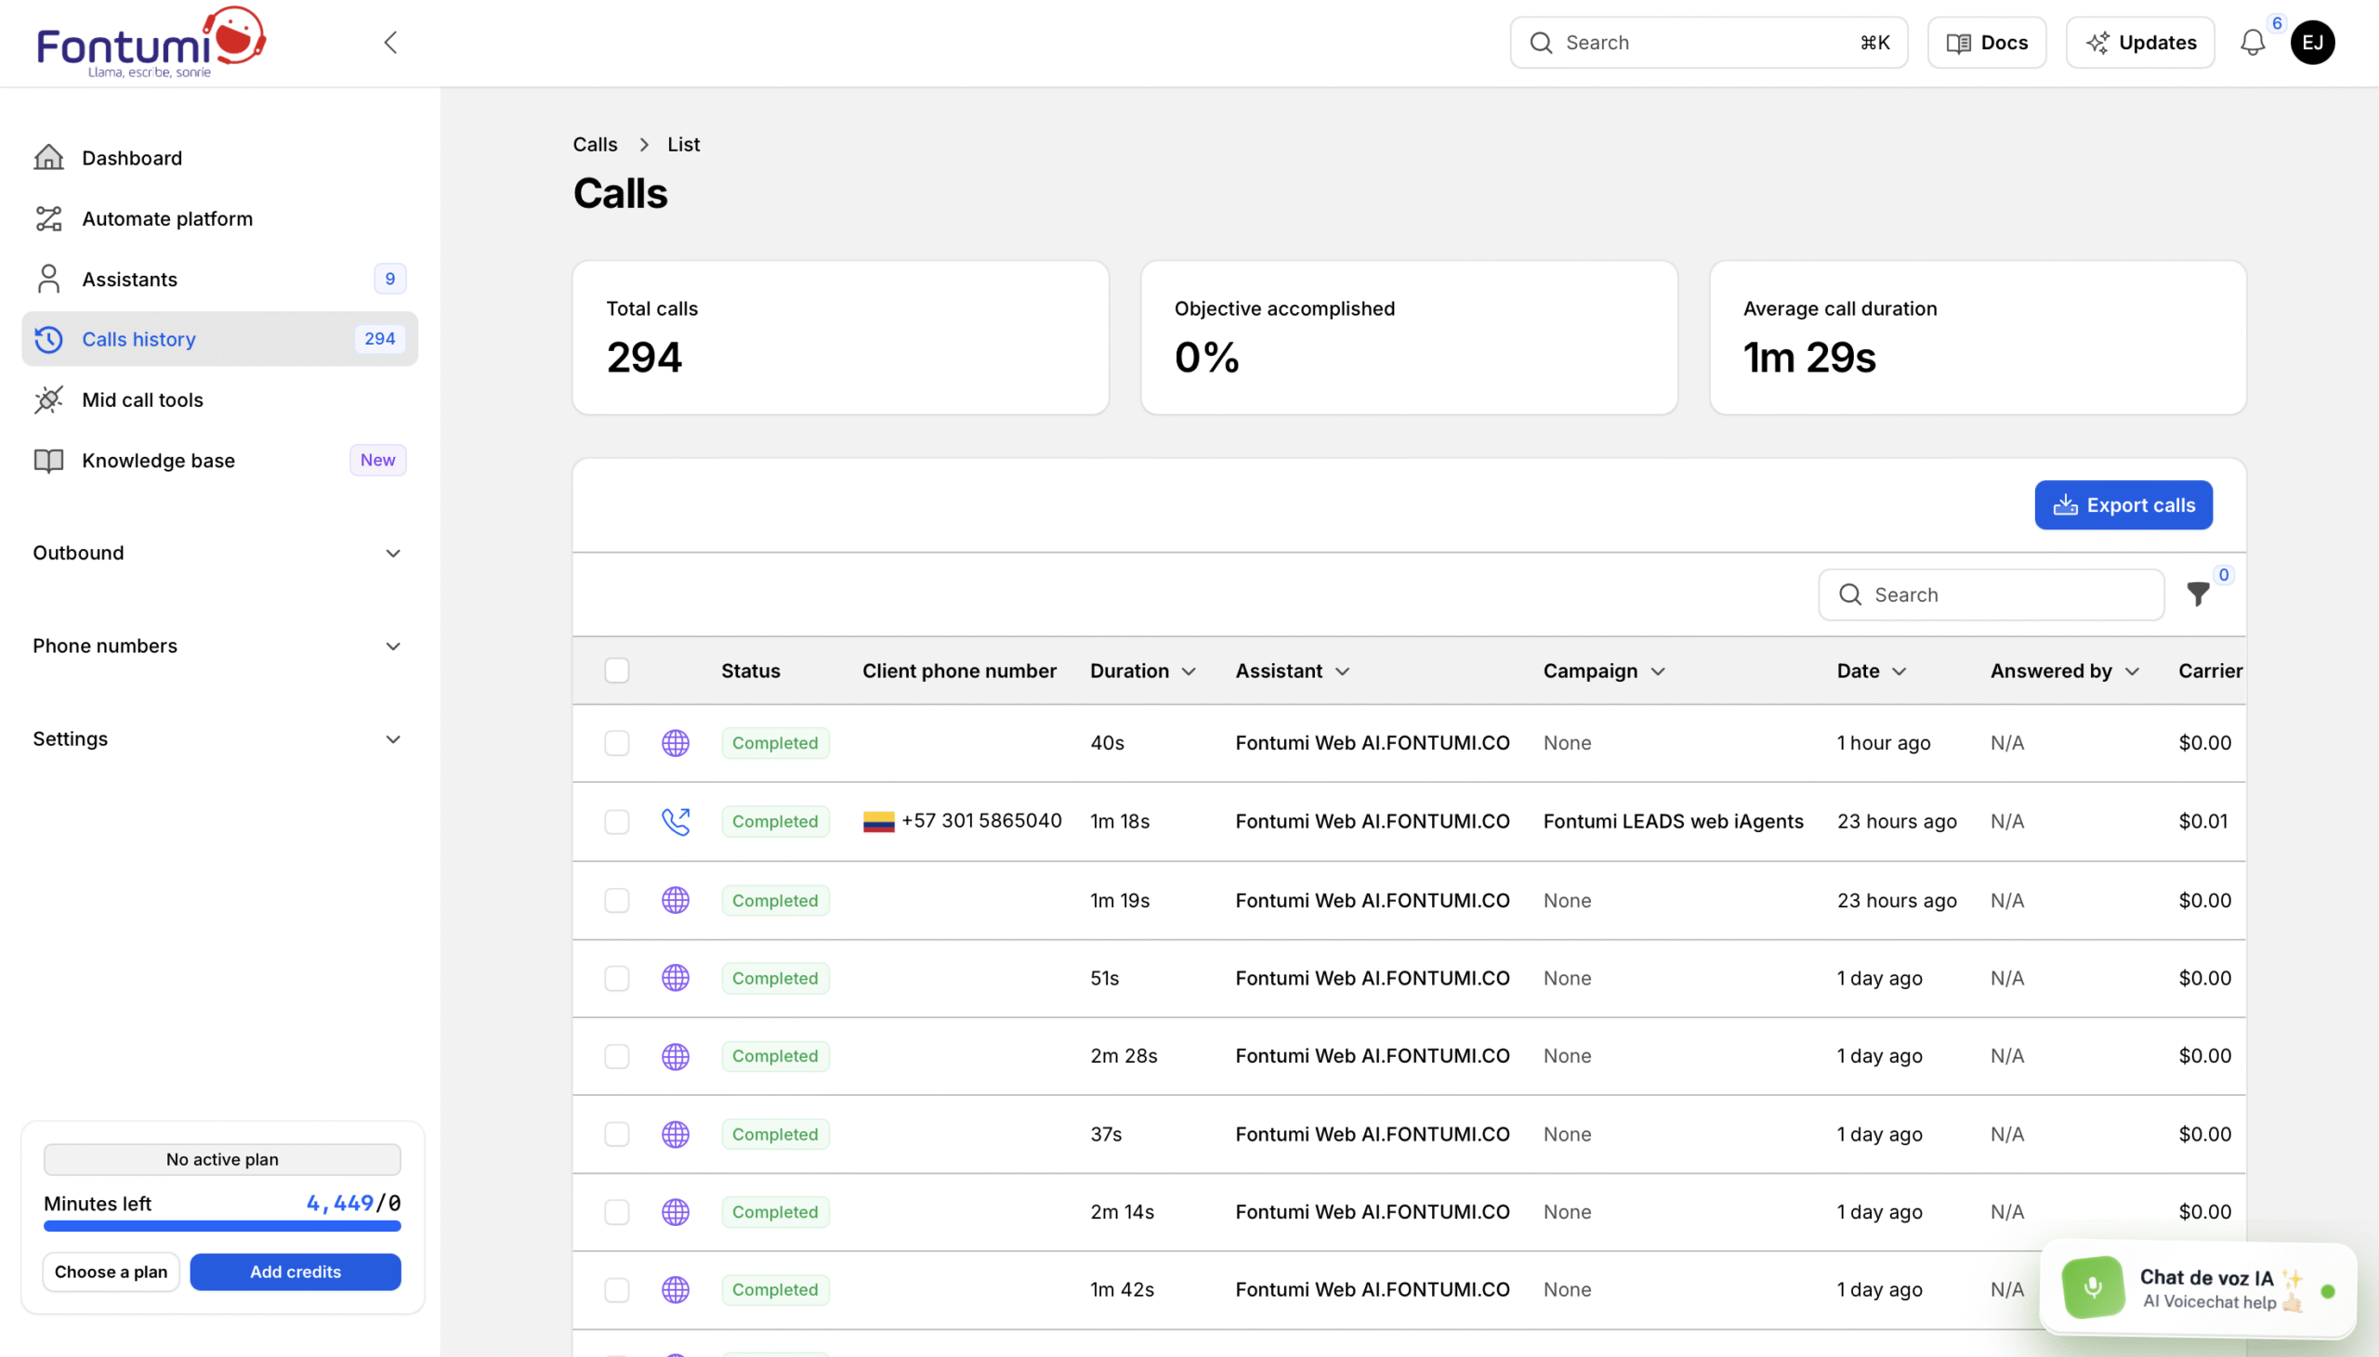Click the outbound phone call icon in row two
2379x1357 pixels.
point(675,821)
